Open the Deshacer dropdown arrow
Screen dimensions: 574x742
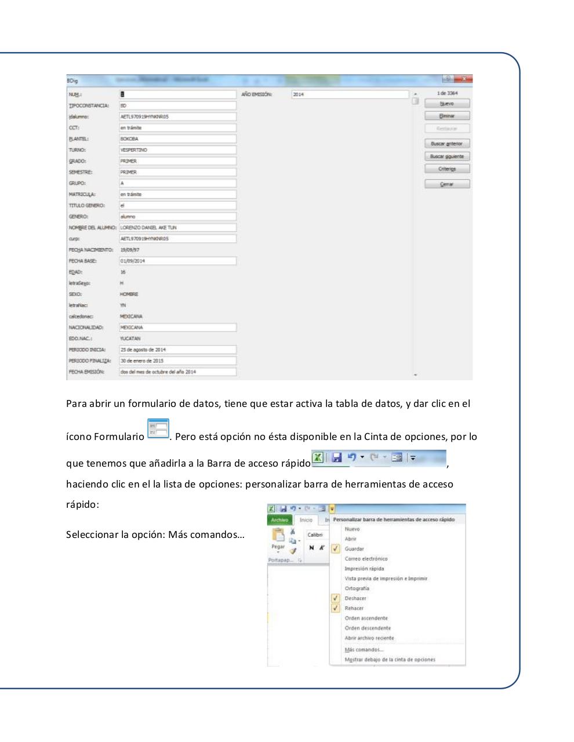click(x=362, y=458)
